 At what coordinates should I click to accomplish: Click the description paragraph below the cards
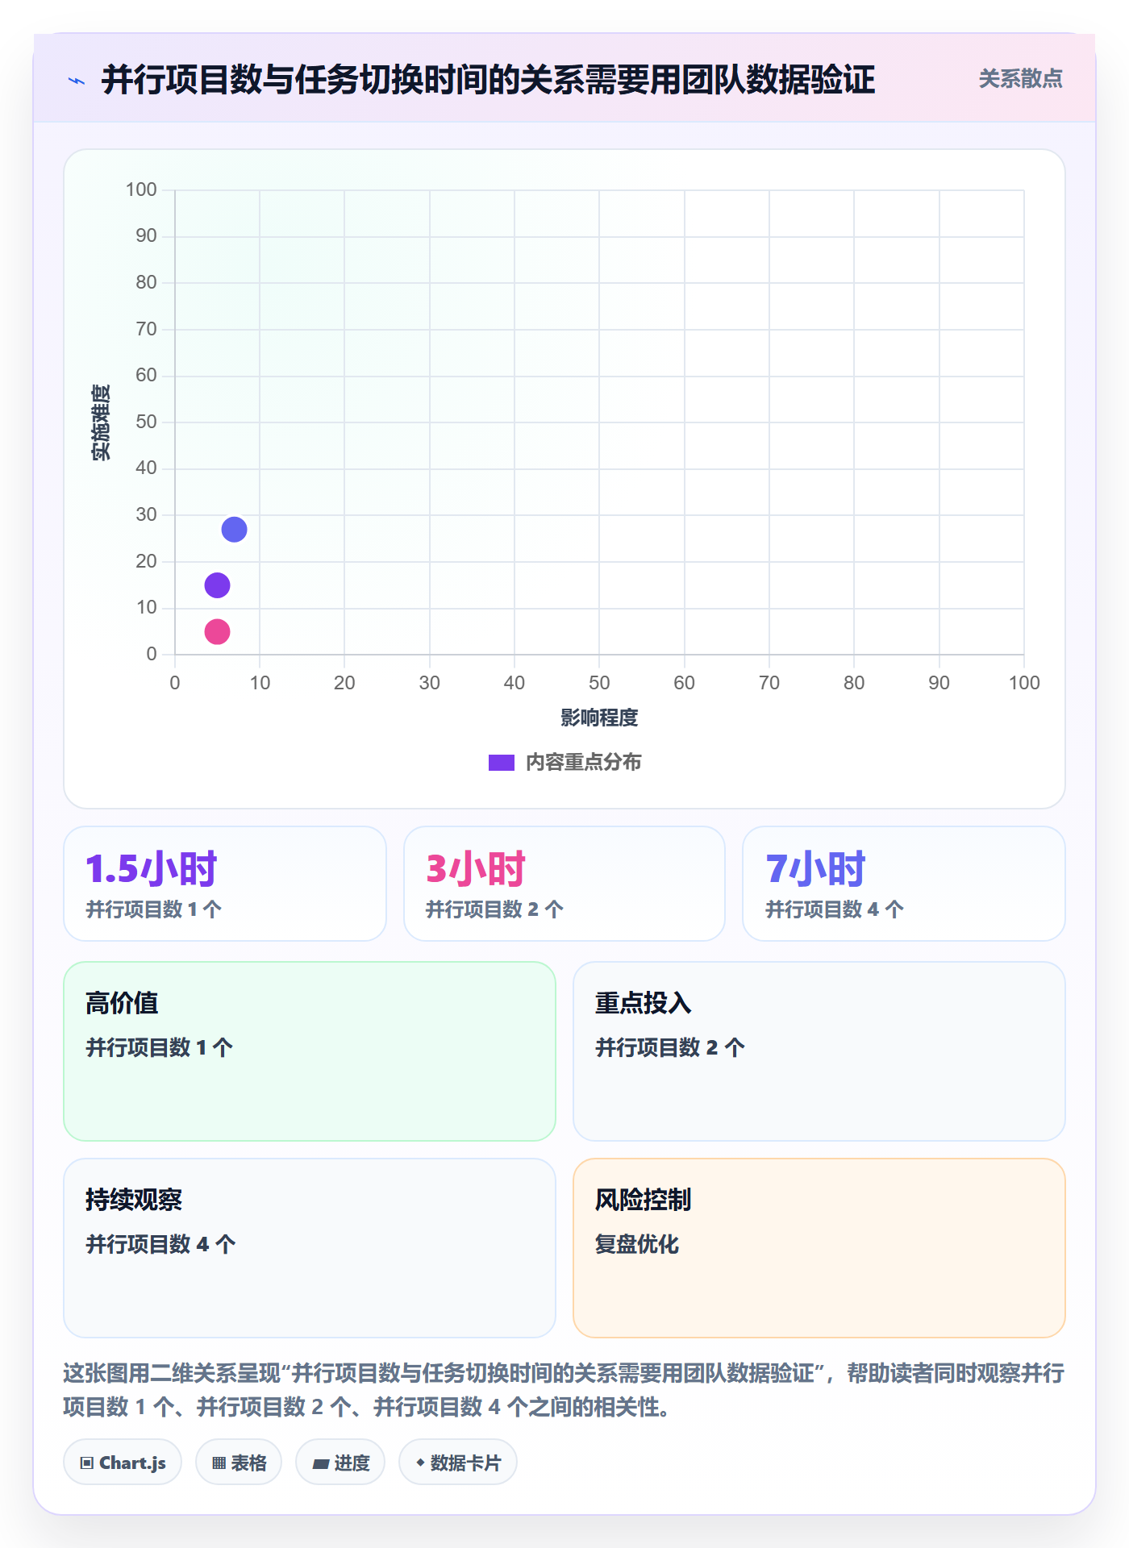pos(564,1390)
